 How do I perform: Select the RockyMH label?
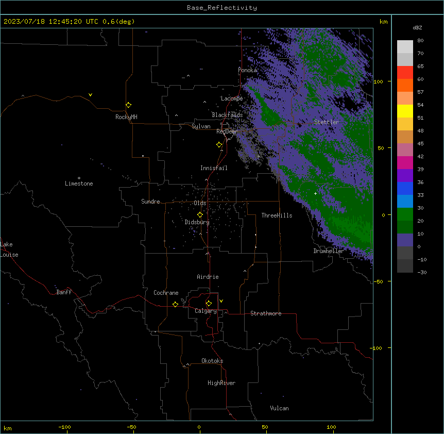click(x=126, y=117)
